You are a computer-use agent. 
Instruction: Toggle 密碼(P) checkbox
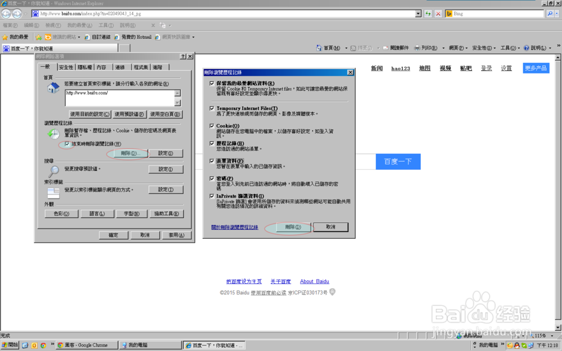(x=212, y=179)
